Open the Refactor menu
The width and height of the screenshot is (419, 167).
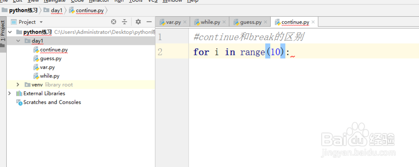click(x=98, y=1)
